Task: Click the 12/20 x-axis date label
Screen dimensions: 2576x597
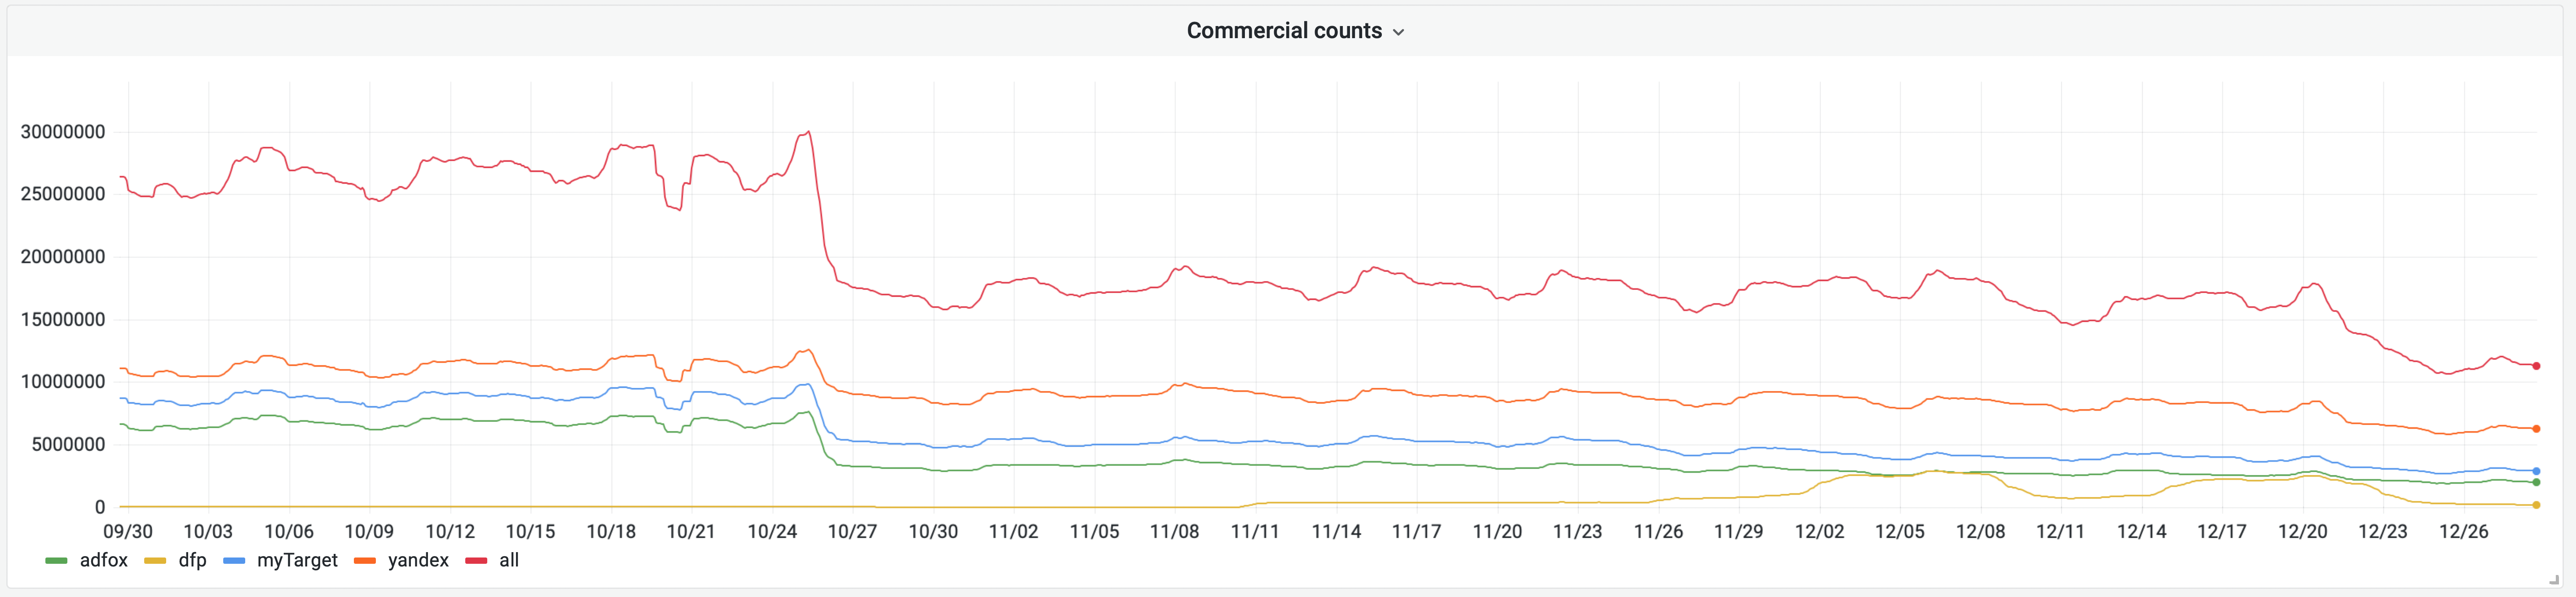Action: click(2302, 532)
